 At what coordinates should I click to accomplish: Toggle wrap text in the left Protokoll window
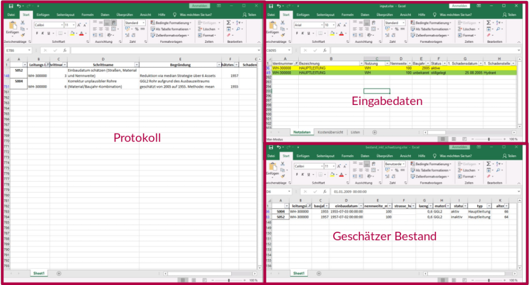114,23
